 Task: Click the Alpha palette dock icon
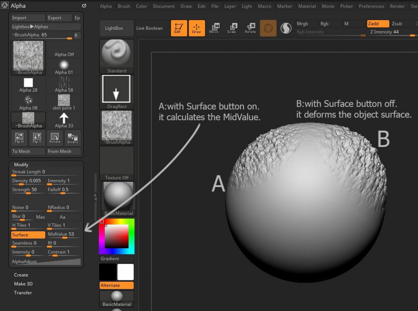coord(84,6)
